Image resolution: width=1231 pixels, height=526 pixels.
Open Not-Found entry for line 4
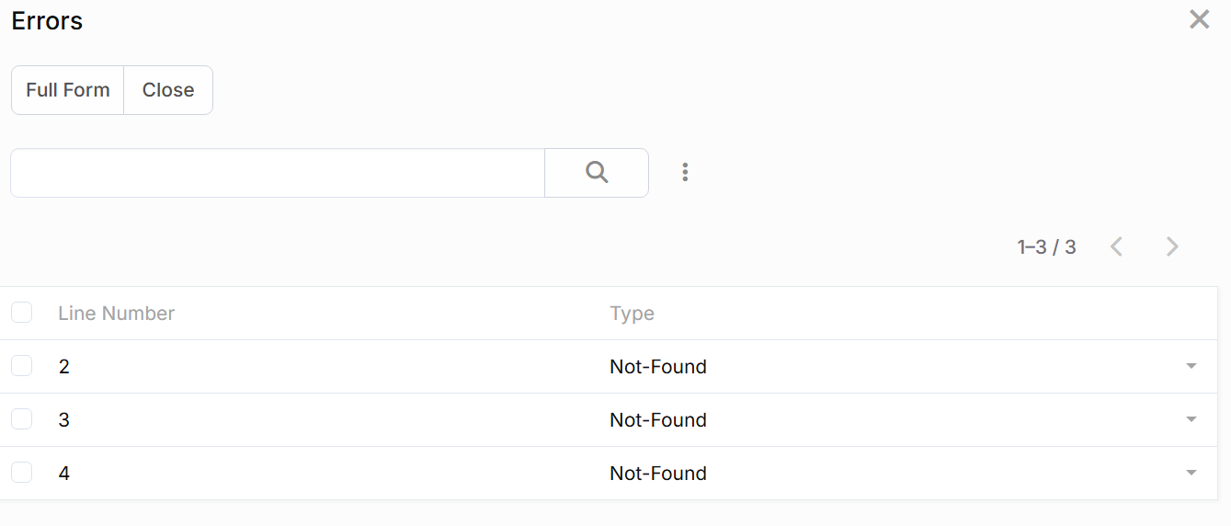[x=658, y=474]
